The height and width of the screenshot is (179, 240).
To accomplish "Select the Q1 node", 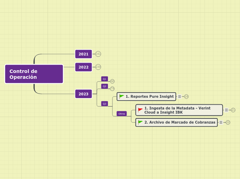I will pyautogui.click(x=104, y=79).
